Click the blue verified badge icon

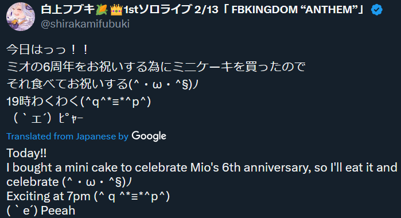[x=377, y=10]
